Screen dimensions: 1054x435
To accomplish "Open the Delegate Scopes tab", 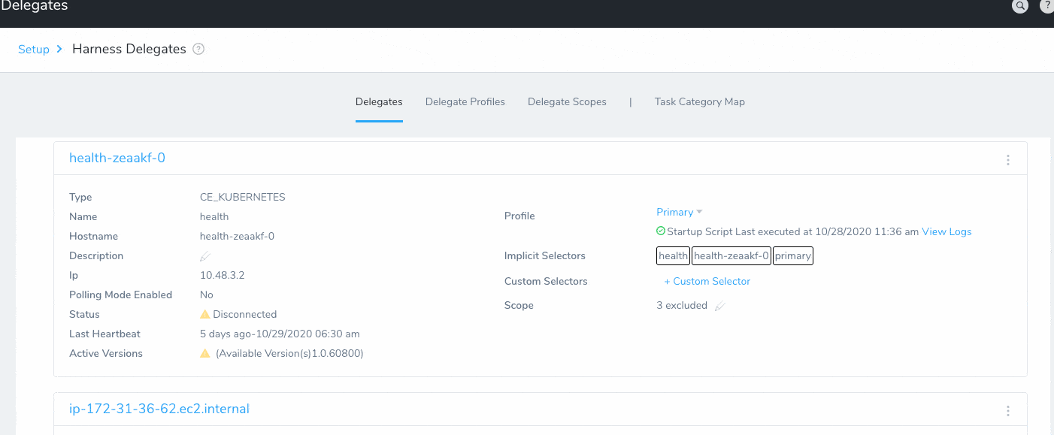I will coord(567,101).
